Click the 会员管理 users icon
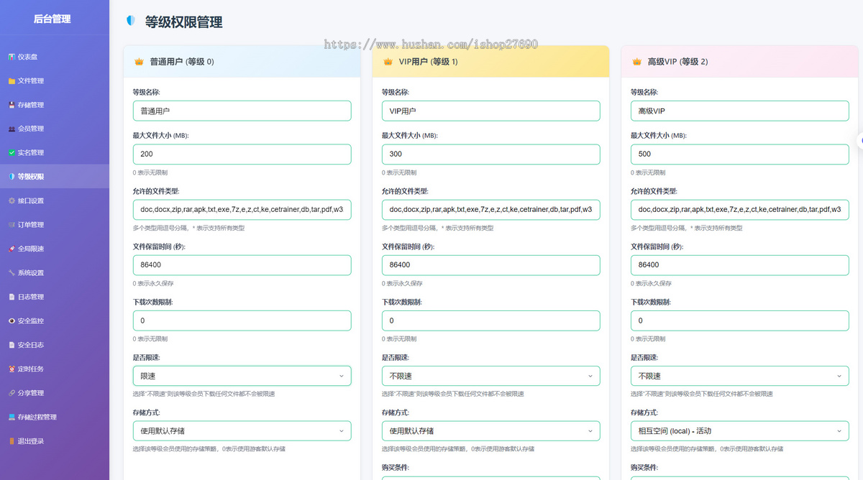This screenshot has width=863, height=480. click(x=12, y=129)
